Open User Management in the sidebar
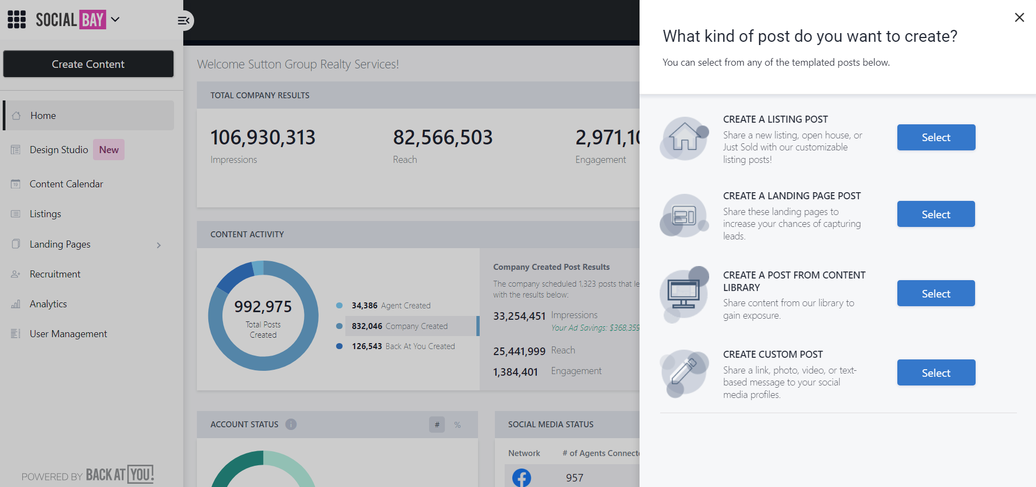This screenshot has width=1036, height=487. point(69,334)
